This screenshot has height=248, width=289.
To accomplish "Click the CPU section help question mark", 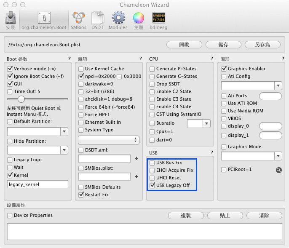I will tap(211, 59).
